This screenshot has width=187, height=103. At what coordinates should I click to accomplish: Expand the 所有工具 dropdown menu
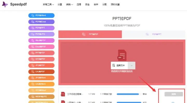click(48, 4)
